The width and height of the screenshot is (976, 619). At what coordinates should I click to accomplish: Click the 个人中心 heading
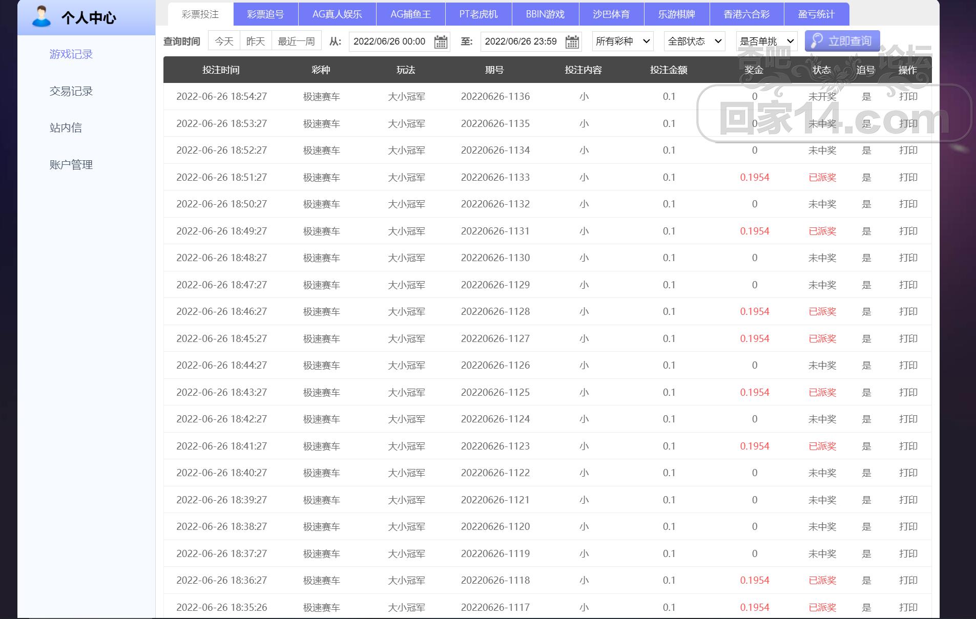(x=89, y=18)
